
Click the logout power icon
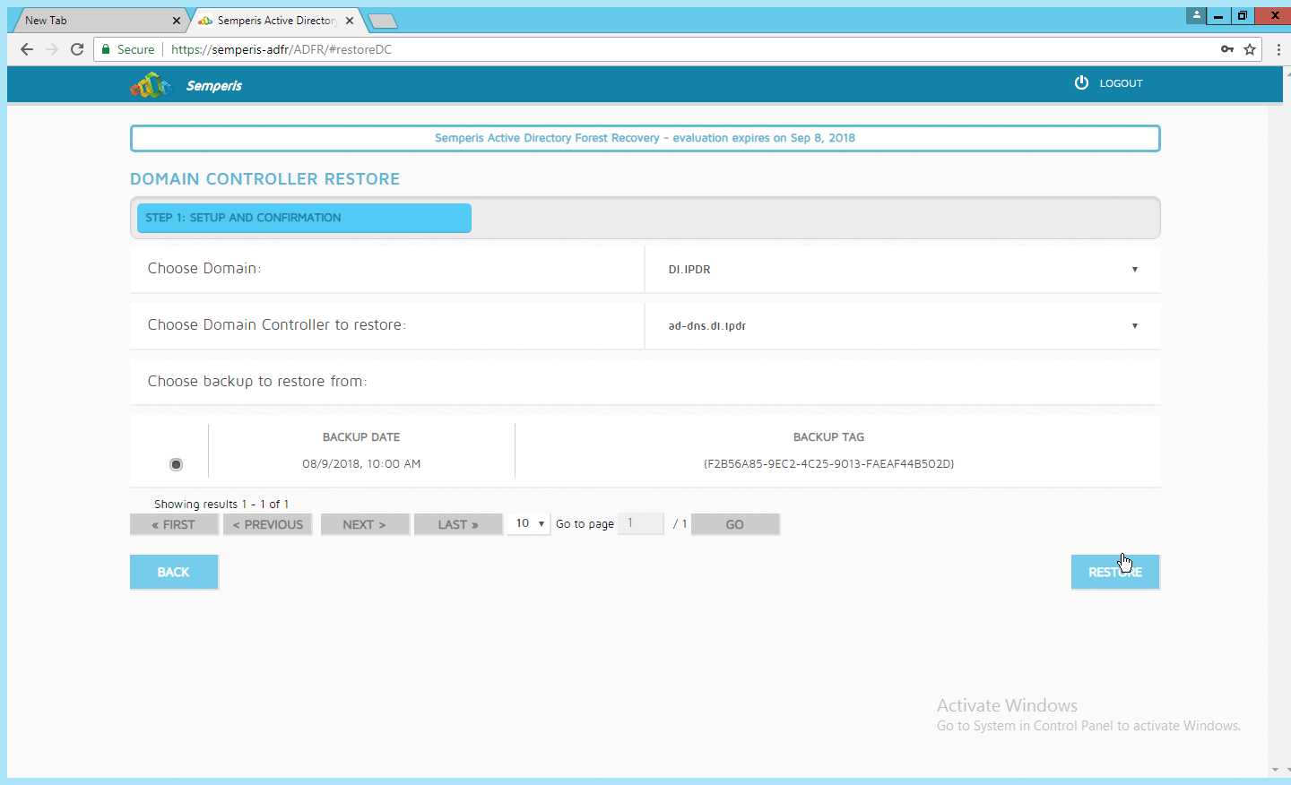pyautogui.click(x=1081, y=82)
